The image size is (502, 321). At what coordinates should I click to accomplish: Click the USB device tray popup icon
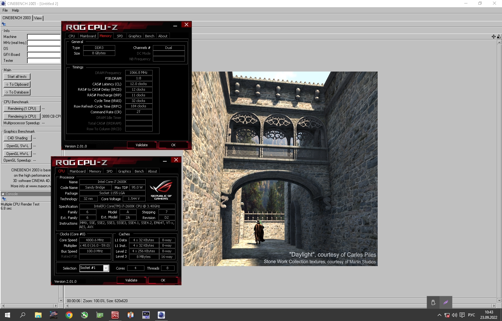click(433, 302)
